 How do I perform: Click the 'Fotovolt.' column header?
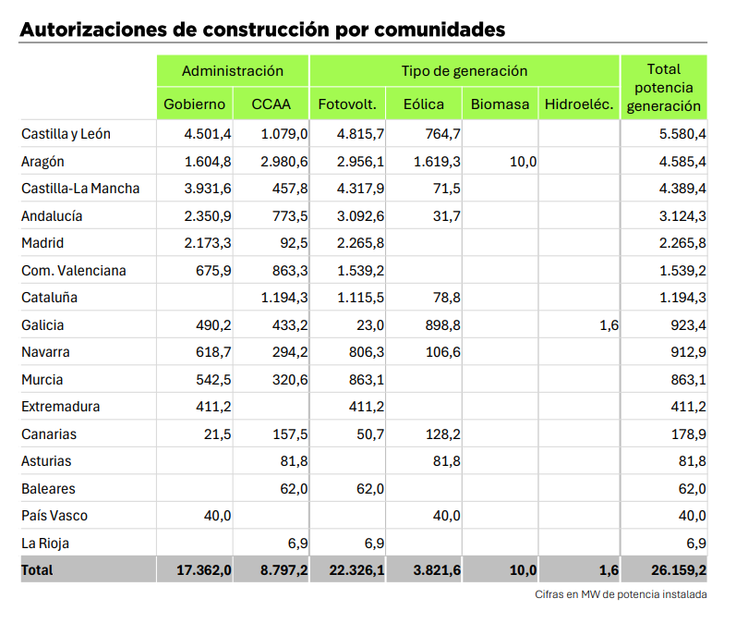click(x=347, y=104)
